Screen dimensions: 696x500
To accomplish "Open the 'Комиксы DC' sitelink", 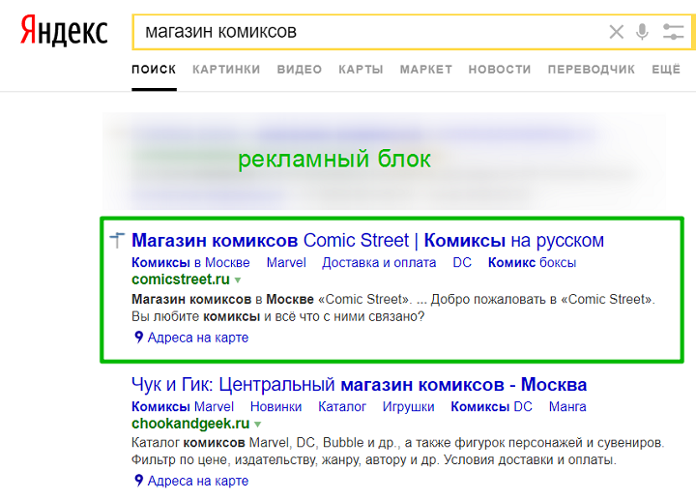I will (491, 406).
